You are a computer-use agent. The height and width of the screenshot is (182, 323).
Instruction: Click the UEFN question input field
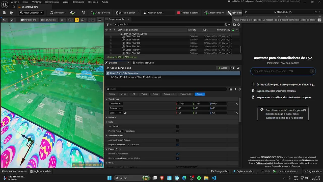click(283, 71)
